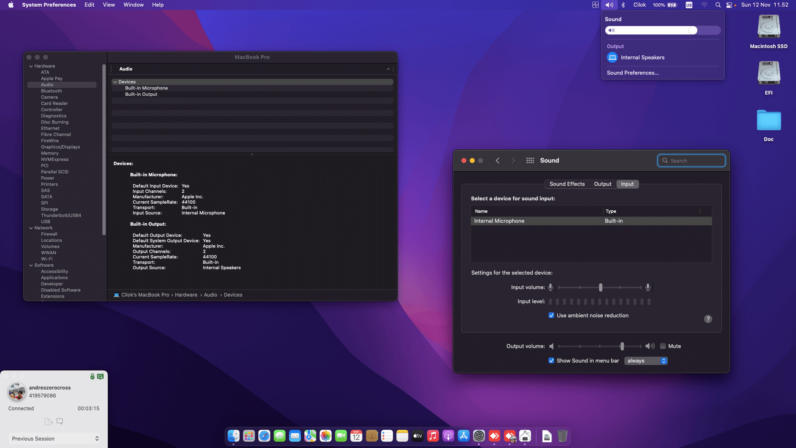Open the Help menu

(158, 5)
